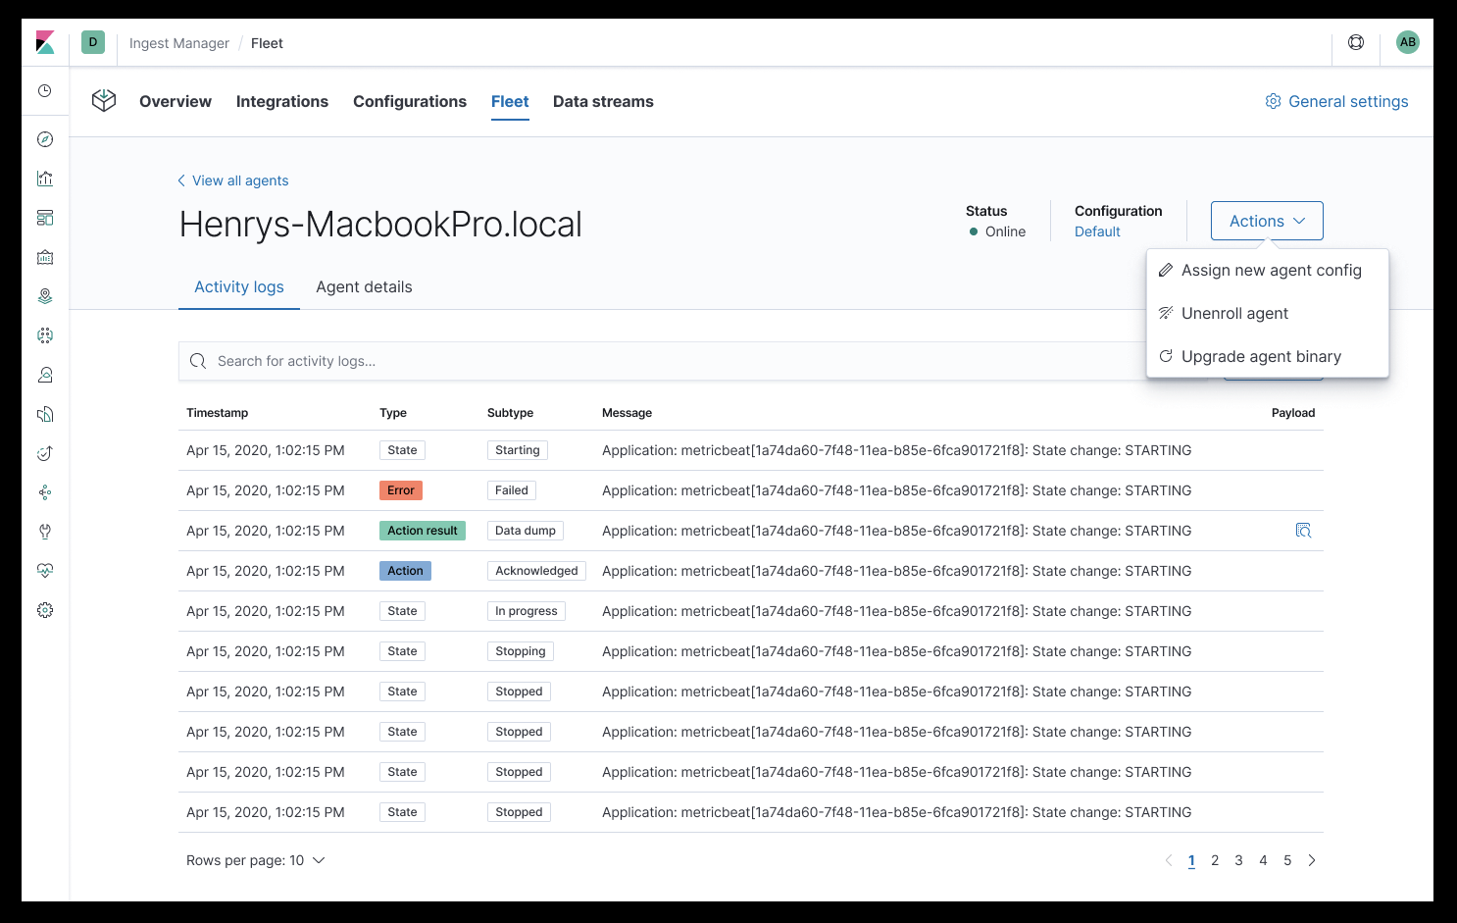Open Logs icon in sidebar
1457x923 pixels.
[x=45, y=414]
